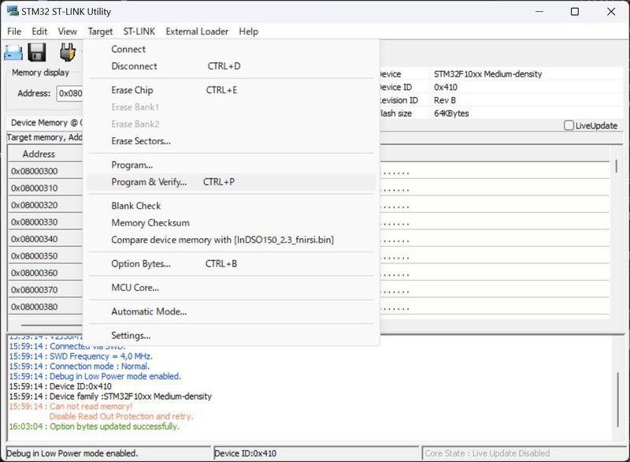Click log error 'Can not read memory!'
Viewport: 630px width, 462px height.
(x=71, y=407)
